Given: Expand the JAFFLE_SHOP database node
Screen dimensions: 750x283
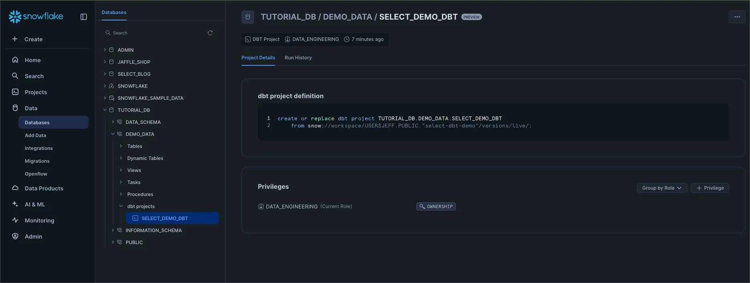Looking at the screenshot, I should tap(105, 62).
